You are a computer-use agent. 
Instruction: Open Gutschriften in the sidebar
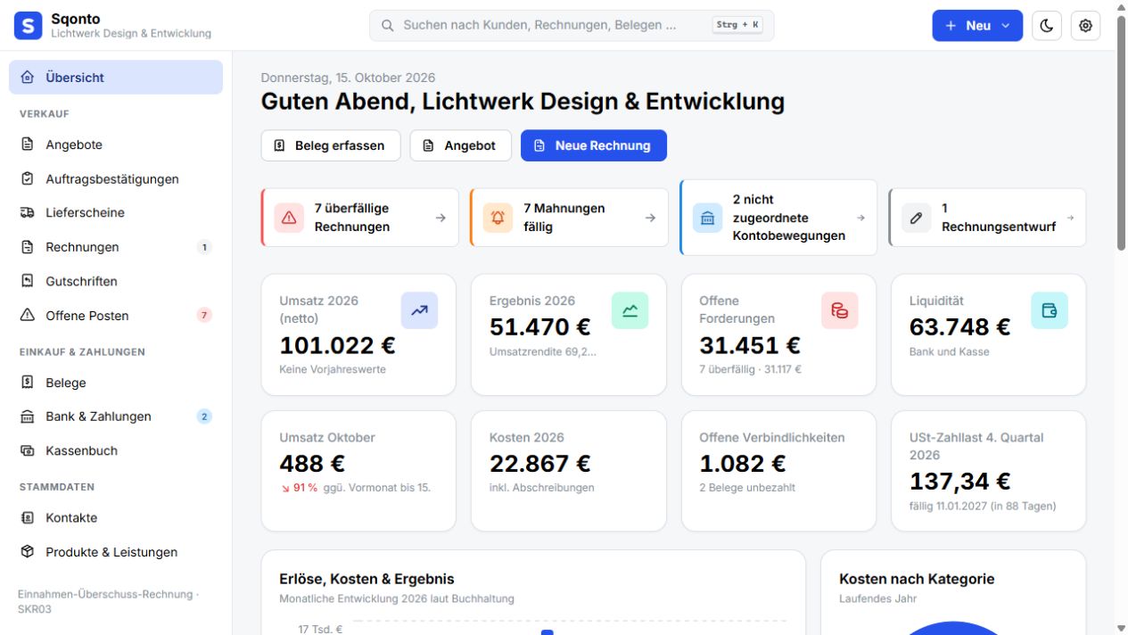pyautogui.click(x=116, y=281)
